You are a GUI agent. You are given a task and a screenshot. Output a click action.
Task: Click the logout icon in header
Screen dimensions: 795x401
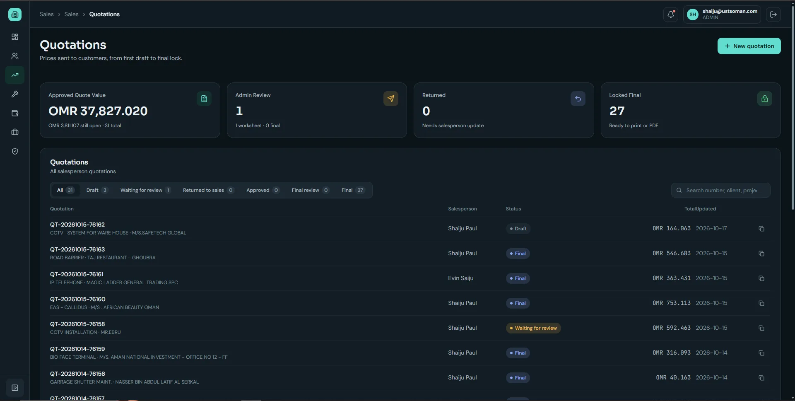(773, 14)
